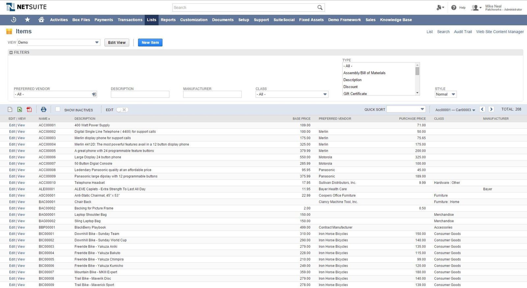The image size is (527, 288).
Task: Click Edit link for BIC00003
Action: click(x=12, y=247)
